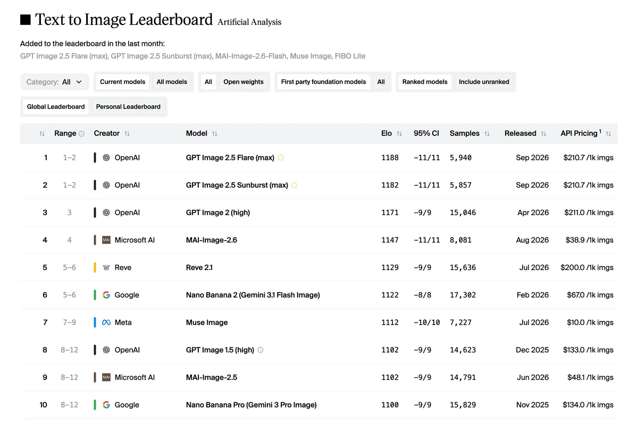638x425 pixels.
Task: Open the MAI-Image-2.6 model link
Action: pyautogui.click(x=212, y=240)
